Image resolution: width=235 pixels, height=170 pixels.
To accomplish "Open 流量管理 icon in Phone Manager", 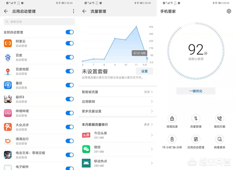I will (196, 119).
